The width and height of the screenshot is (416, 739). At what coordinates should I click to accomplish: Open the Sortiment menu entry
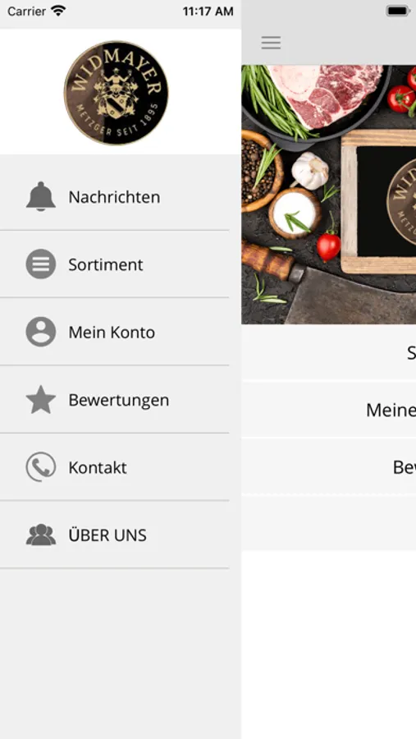[x=115, y=264]
